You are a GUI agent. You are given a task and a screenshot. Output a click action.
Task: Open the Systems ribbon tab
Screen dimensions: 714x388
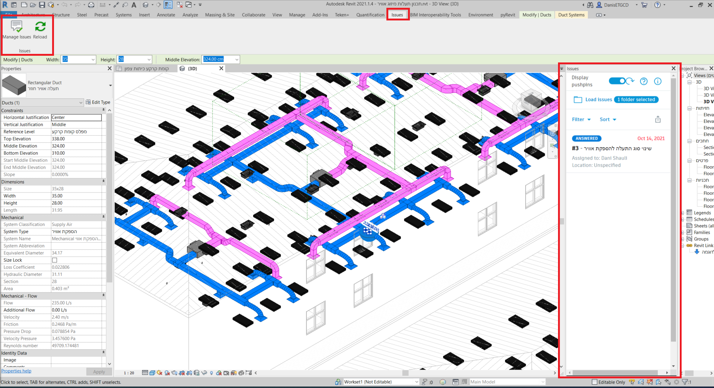(124, 15)
